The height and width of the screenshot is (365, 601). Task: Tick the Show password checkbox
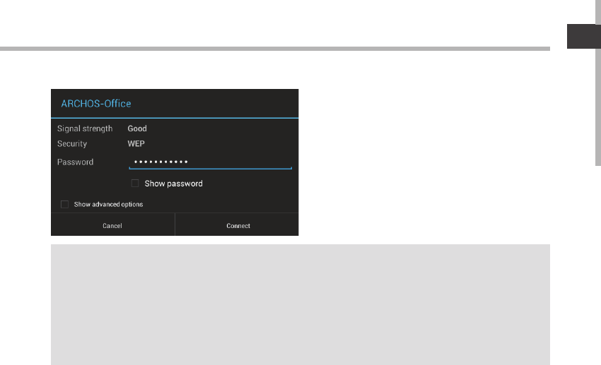pyautogui.click(x=135, y=184)
